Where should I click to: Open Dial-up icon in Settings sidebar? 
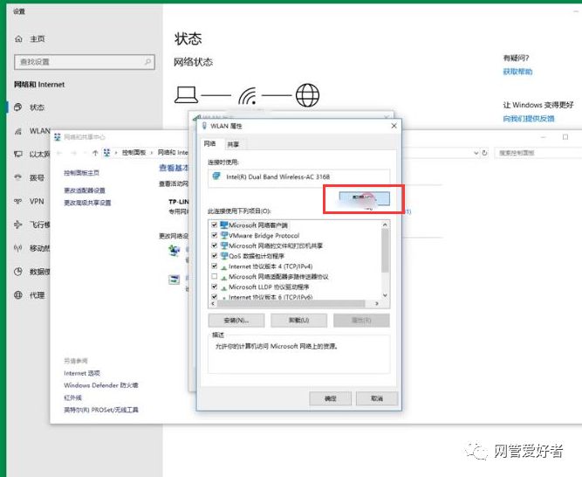(x=17, y=177)
